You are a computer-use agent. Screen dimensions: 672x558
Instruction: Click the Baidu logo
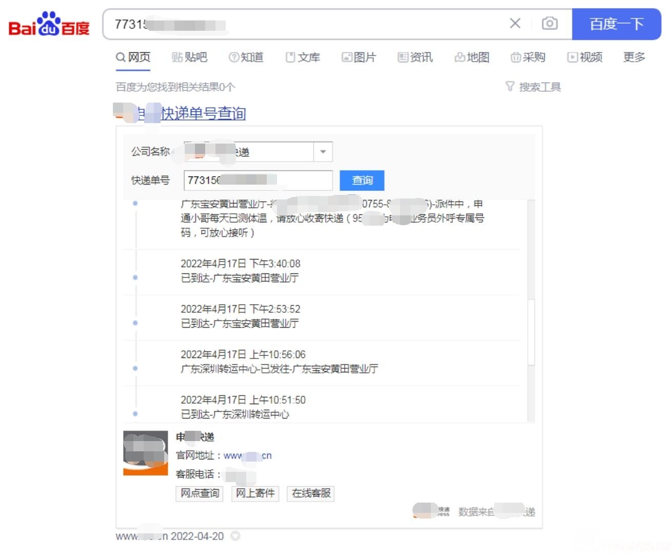click(x=49, y=25)
